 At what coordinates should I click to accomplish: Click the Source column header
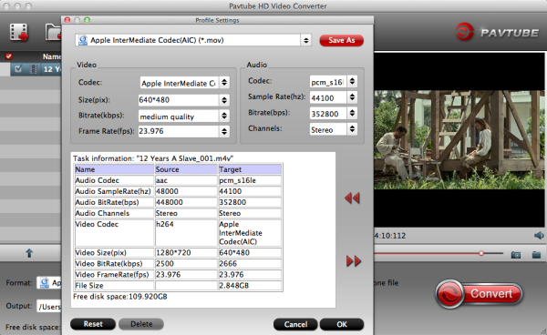coord(186,169)
